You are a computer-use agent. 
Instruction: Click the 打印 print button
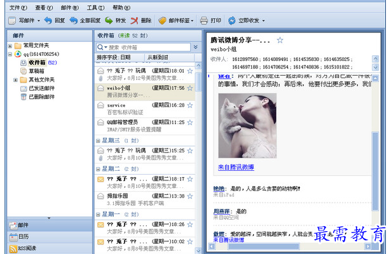click(x=210, y=20)
